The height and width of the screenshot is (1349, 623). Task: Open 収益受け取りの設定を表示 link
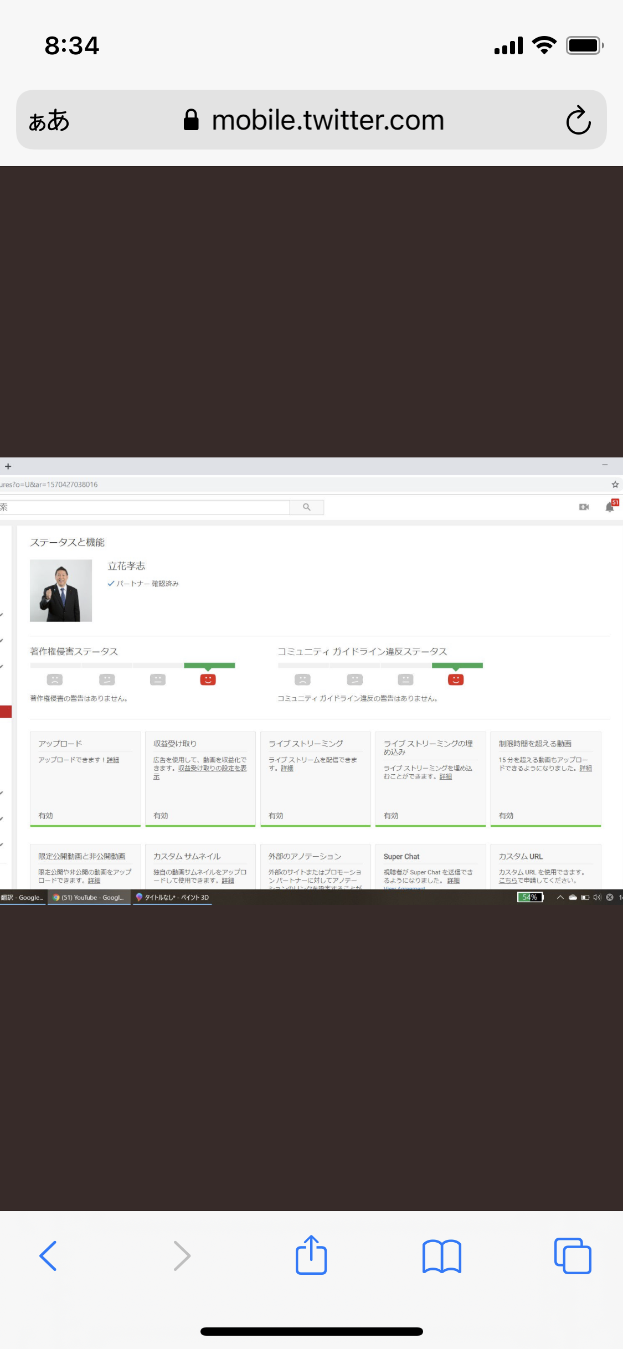click(x=212, y=769)
